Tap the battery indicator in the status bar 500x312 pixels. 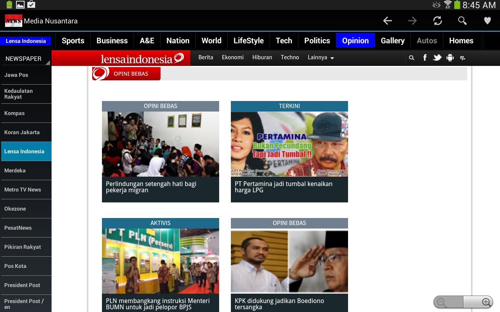(457, 5)
